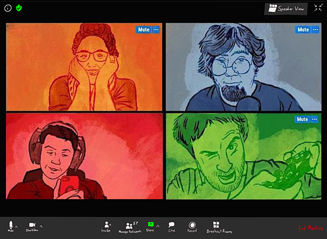Exit full screen using the arrows icon
This screenshot has width=327, height=239.
point(318,8)
